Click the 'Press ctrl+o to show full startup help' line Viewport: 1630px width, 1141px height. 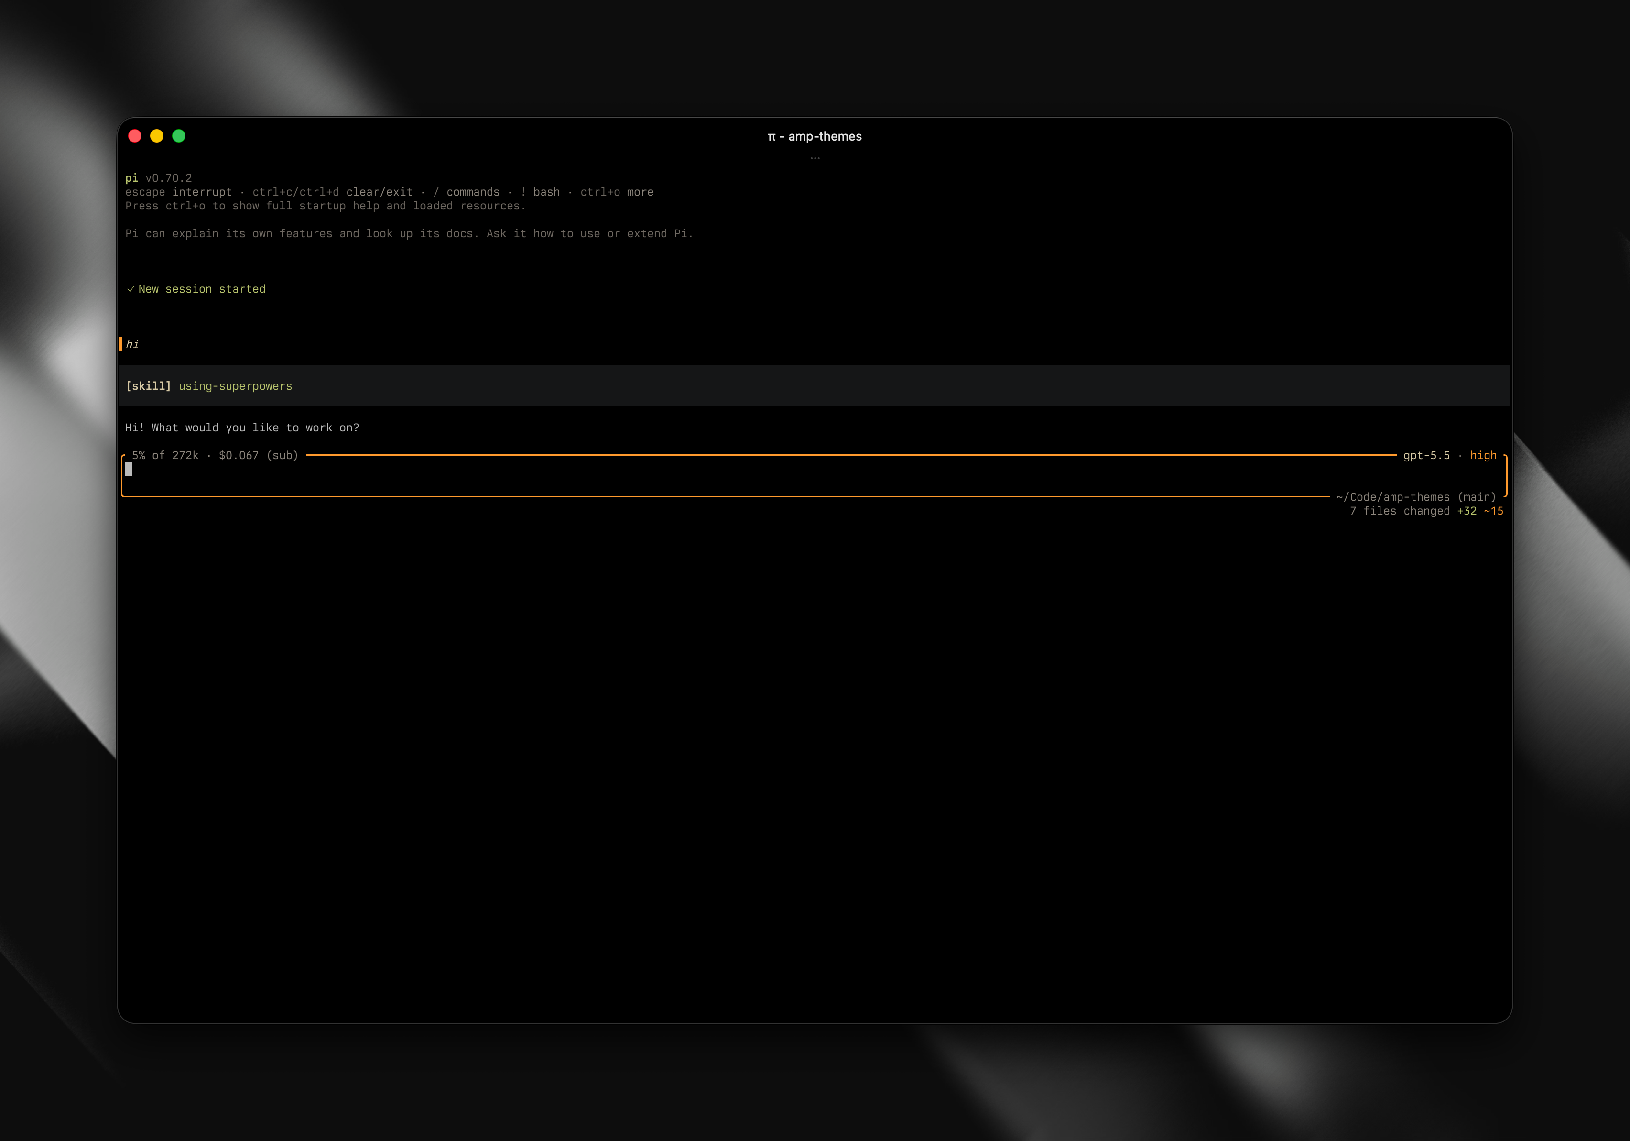point(326,206)
